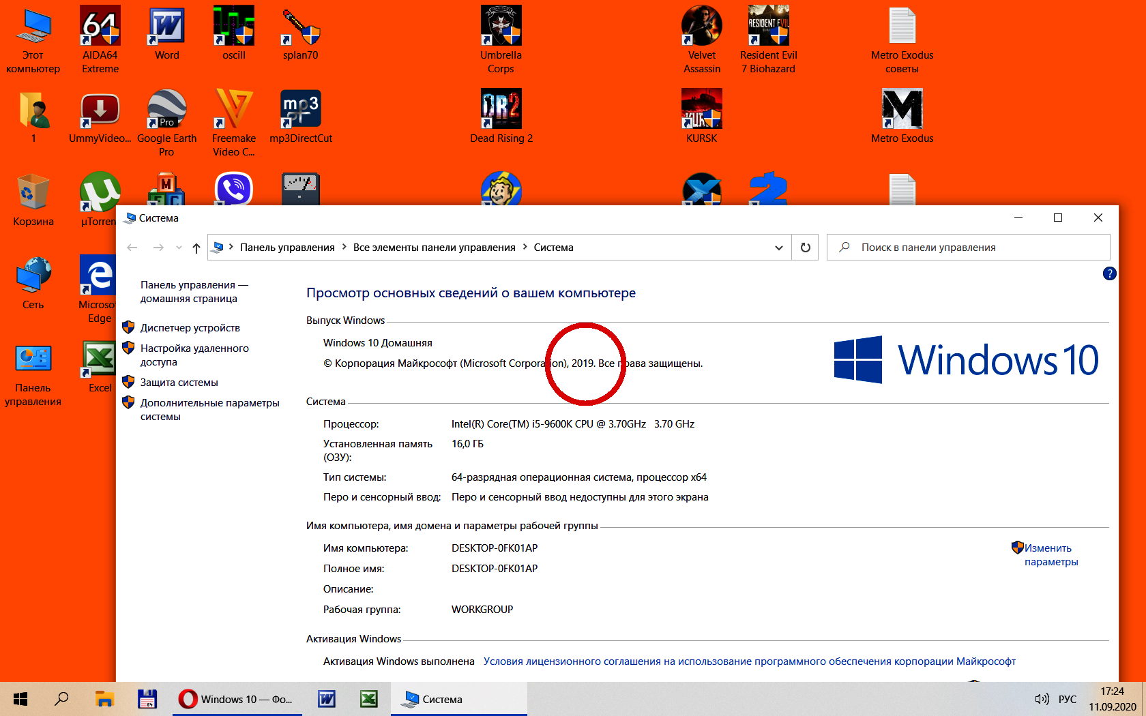1146x716 pixels.
Task: Open Панель управления домашняя страница link
Action: (x=194, y=292)
